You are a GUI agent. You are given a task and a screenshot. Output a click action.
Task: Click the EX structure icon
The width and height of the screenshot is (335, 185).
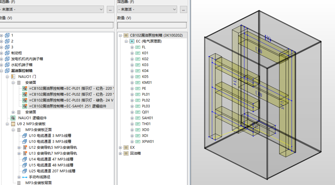(x=126, y=148)
